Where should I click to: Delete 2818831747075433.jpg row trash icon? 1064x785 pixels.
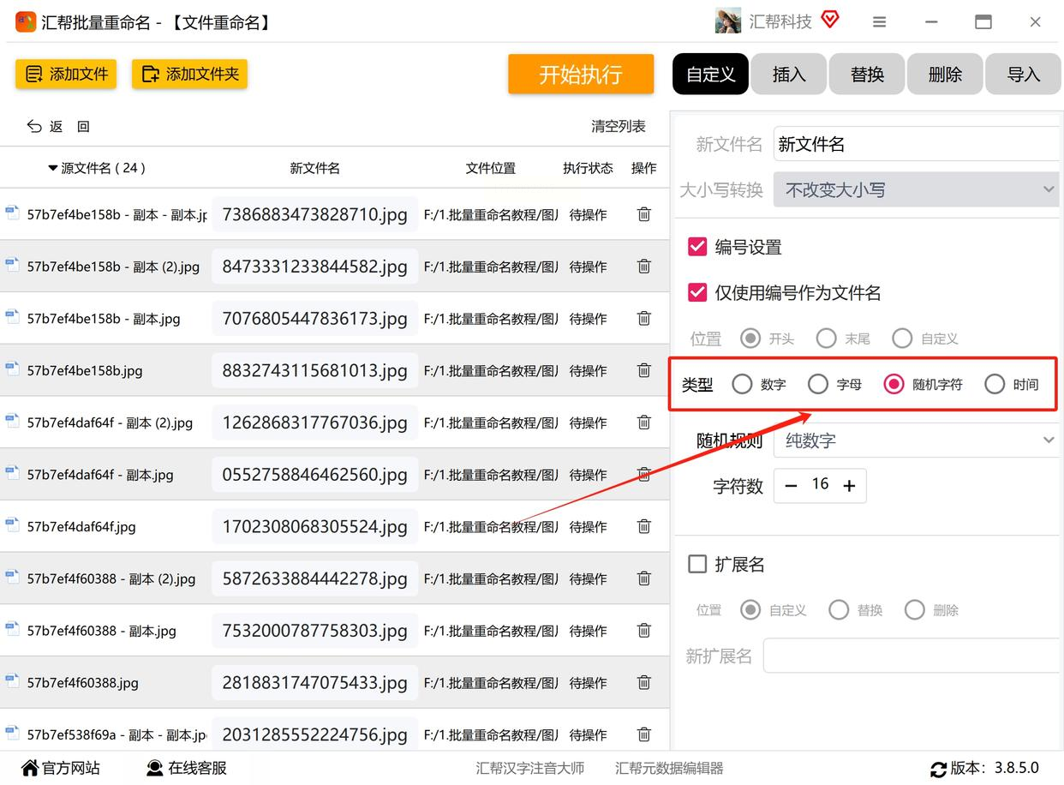click(644, 683)
